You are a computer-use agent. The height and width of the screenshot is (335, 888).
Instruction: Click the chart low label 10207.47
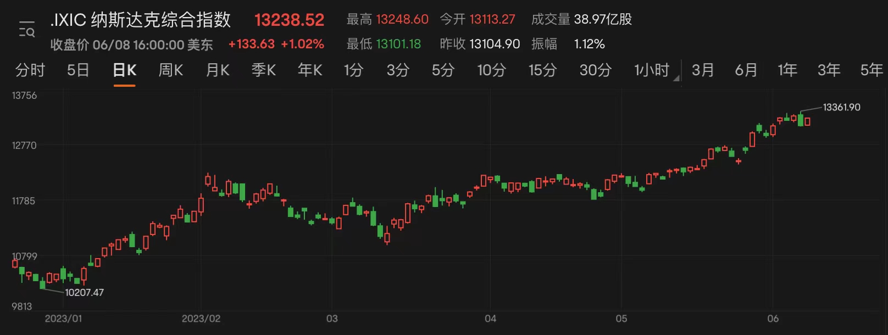(84, 292)
